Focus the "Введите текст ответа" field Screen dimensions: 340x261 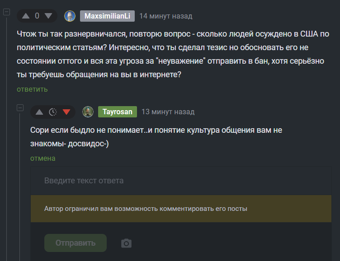click(x=181, y=181)
